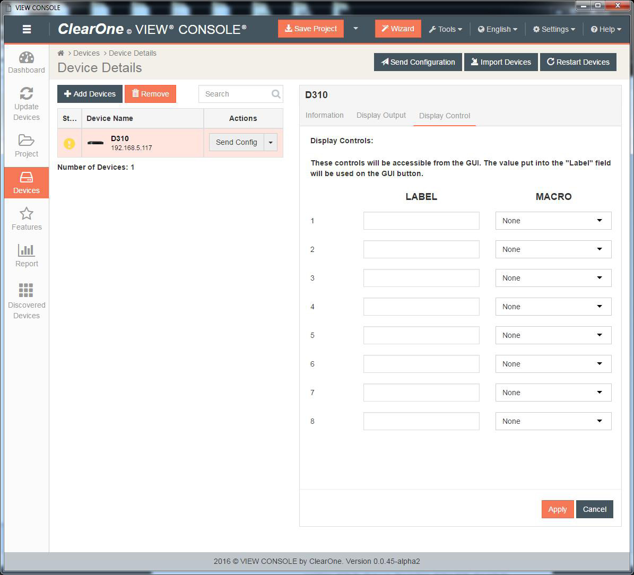Select the Display Control tab
Screen dimensions: 634x575
click(x=445, y=116)
